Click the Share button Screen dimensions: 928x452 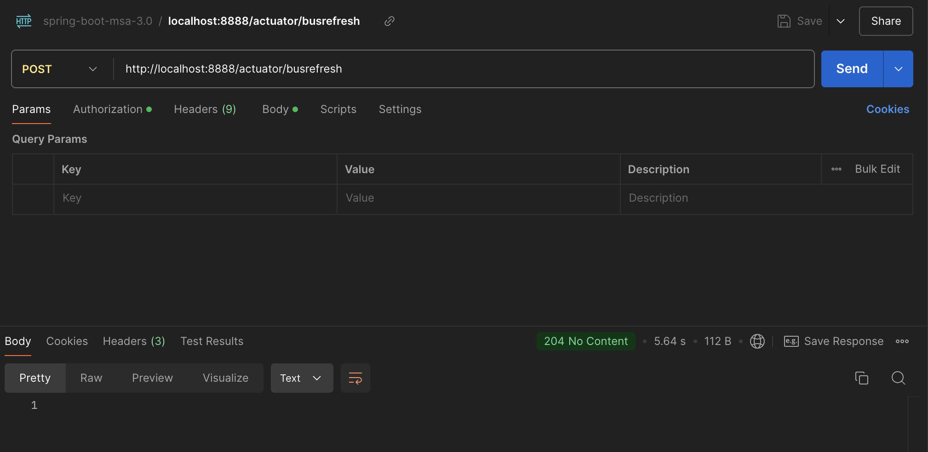tap(886, 21)
